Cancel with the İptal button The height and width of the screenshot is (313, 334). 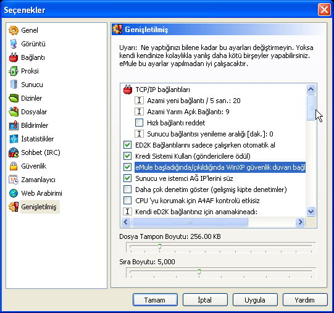pyautogui.click(x=205, y=300)
